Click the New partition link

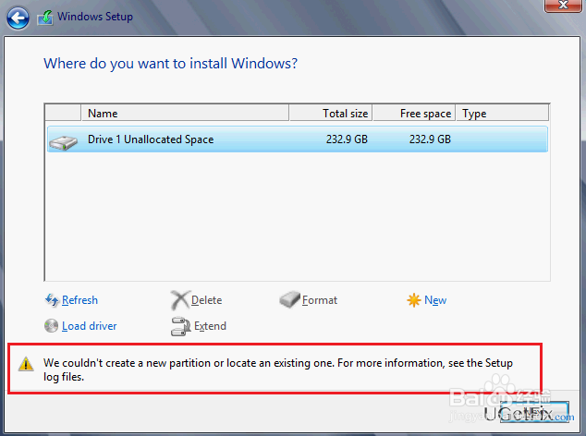tap(435, 300)
